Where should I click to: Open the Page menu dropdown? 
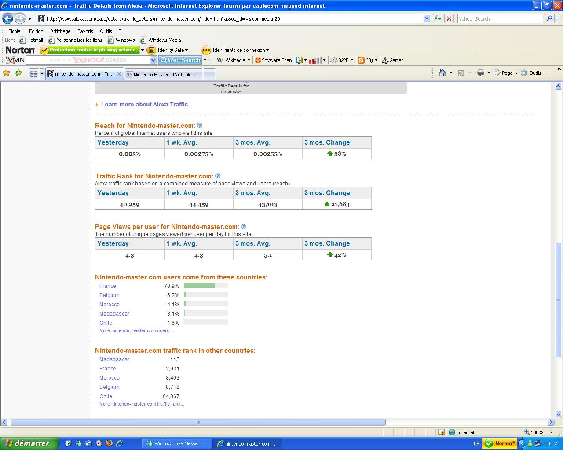[x=516, y=73]
